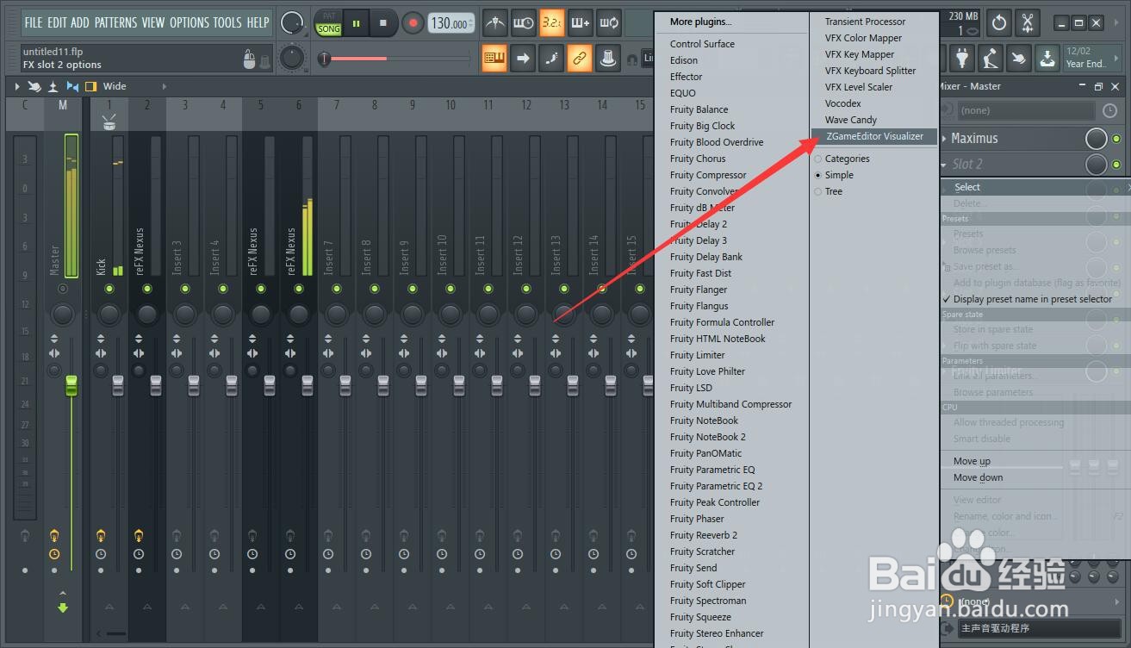Toggle the metronome icon
1131x648 pixels.
(494, 23)
